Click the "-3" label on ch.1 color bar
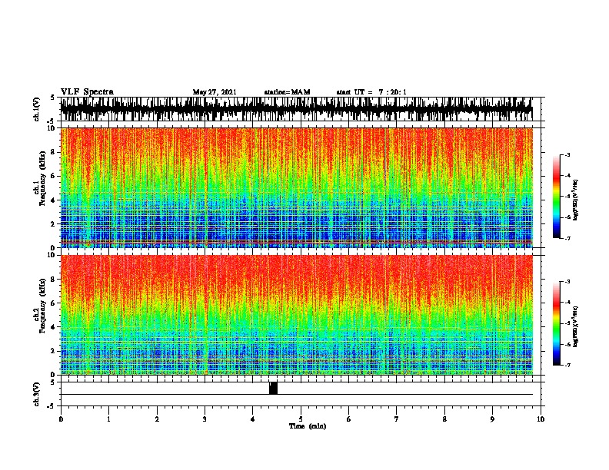 point(567,154)
